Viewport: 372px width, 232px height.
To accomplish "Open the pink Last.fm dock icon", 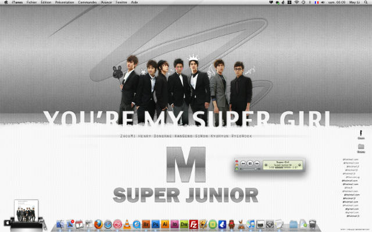I will click(x=117, y=224).
